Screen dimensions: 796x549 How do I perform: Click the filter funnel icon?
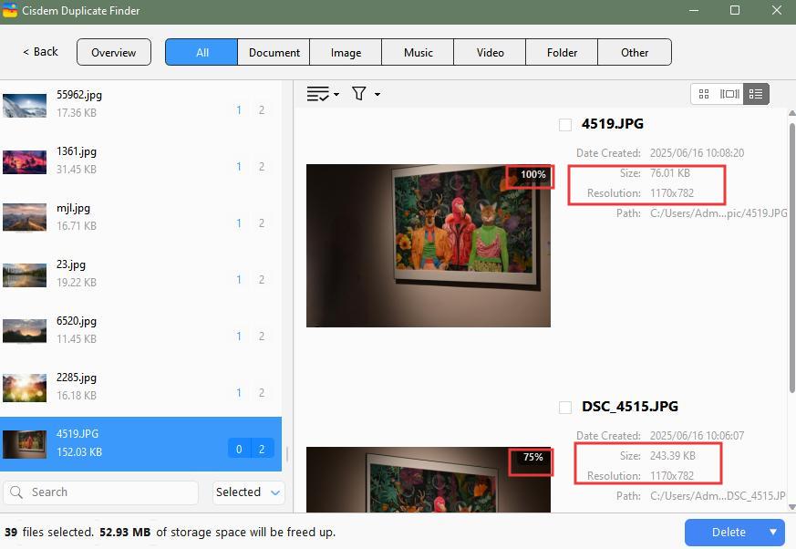click(359, 93)
